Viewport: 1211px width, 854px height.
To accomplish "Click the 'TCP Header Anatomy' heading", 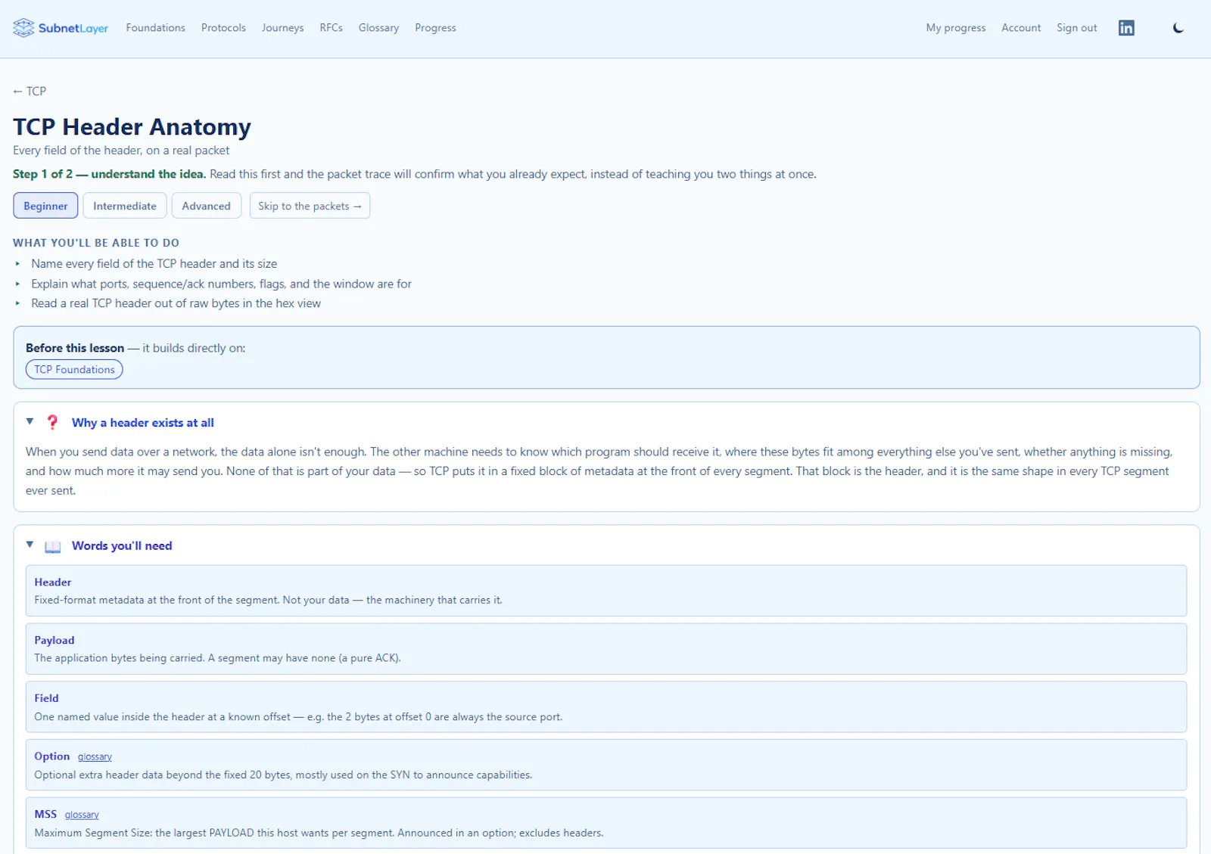I will pyautogui.click(x=132, y=126).
